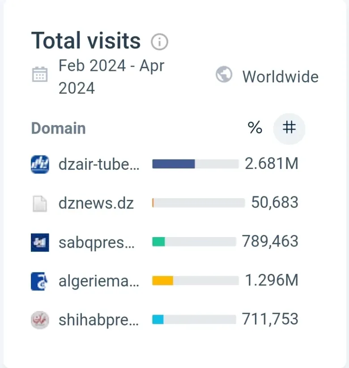This screenshot has width=349, height=368.
Task: Click the green sabqpress visits bar
Action: coord(158,242)
